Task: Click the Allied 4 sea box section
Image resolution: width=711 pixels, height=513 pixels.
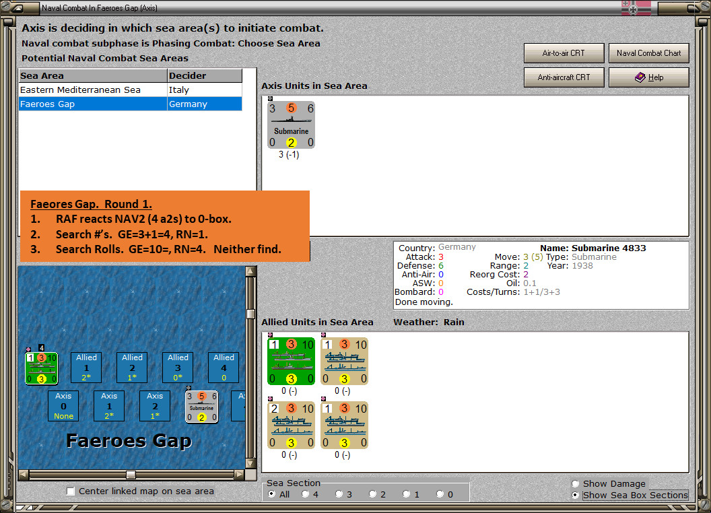Action: 224,368
